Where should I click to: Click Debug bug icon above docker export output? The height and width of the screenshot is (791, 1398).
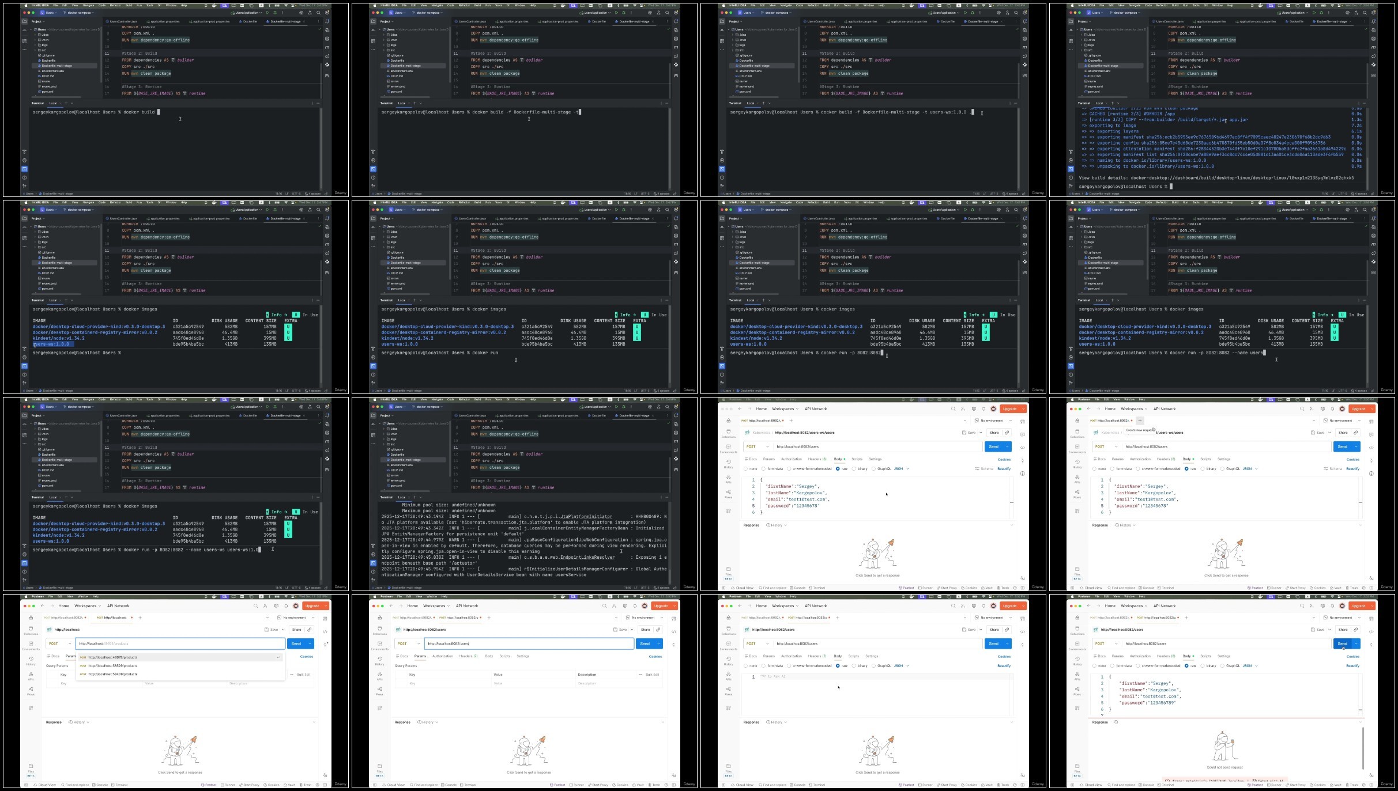[x=1321, y=13]
